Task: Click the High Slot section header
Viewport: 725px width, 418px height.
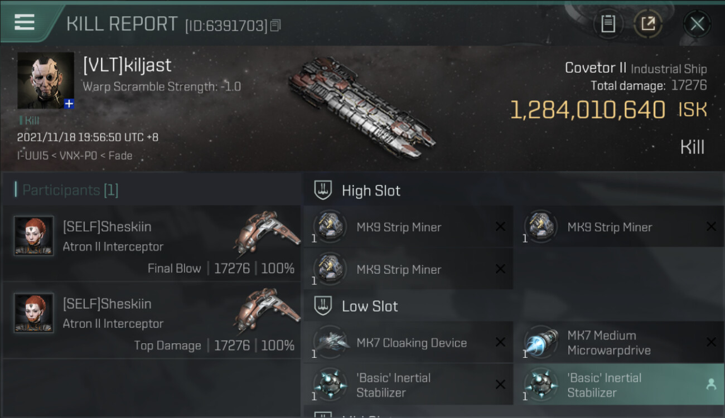Action: coord(371,191)
